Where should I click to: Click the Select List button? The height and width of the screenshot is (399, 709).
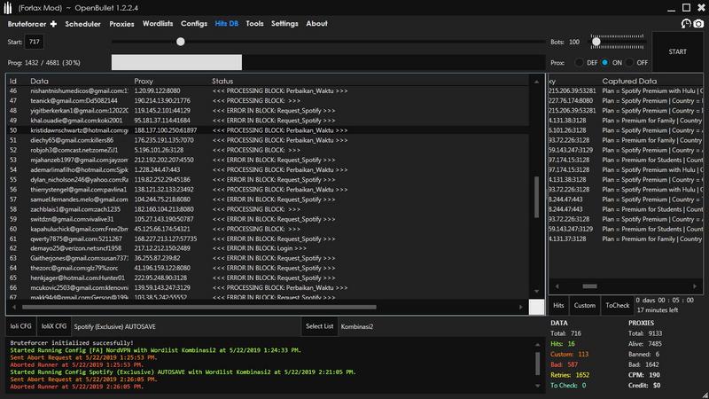319,326
